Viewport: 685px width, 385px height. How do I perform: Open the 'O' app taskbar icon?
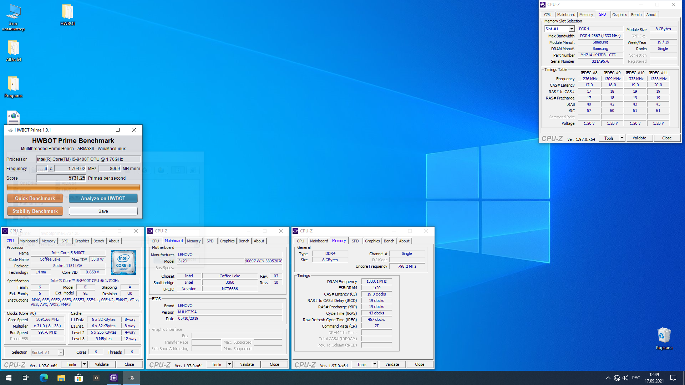pyautogui.click(x=96, y=378)
